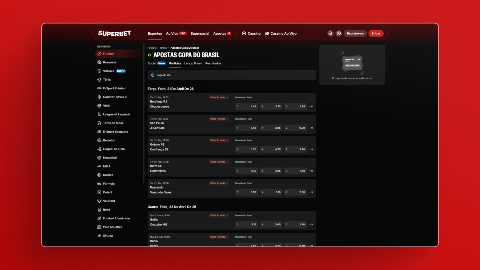
Task: Click the info icon beside Jogo de ida
Action: [x=152, y=75]
